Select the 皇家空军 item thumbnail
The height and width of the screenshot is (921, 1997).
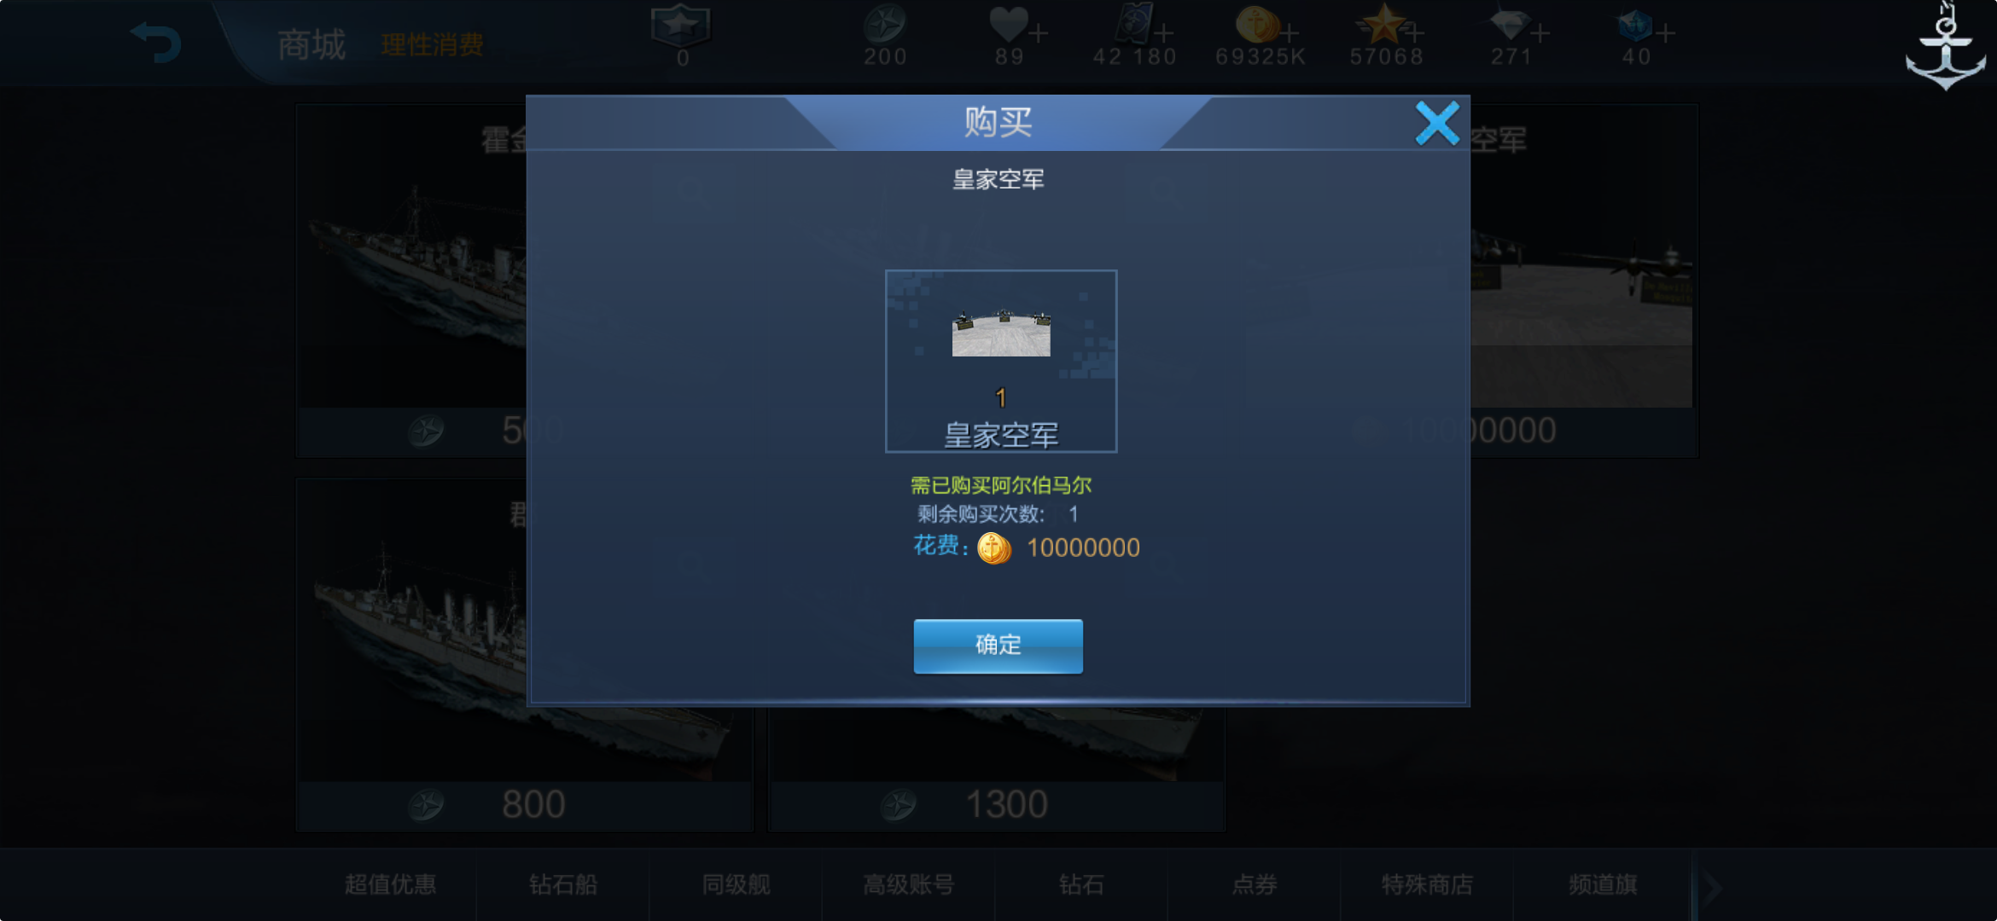[x=1000, y=361]
